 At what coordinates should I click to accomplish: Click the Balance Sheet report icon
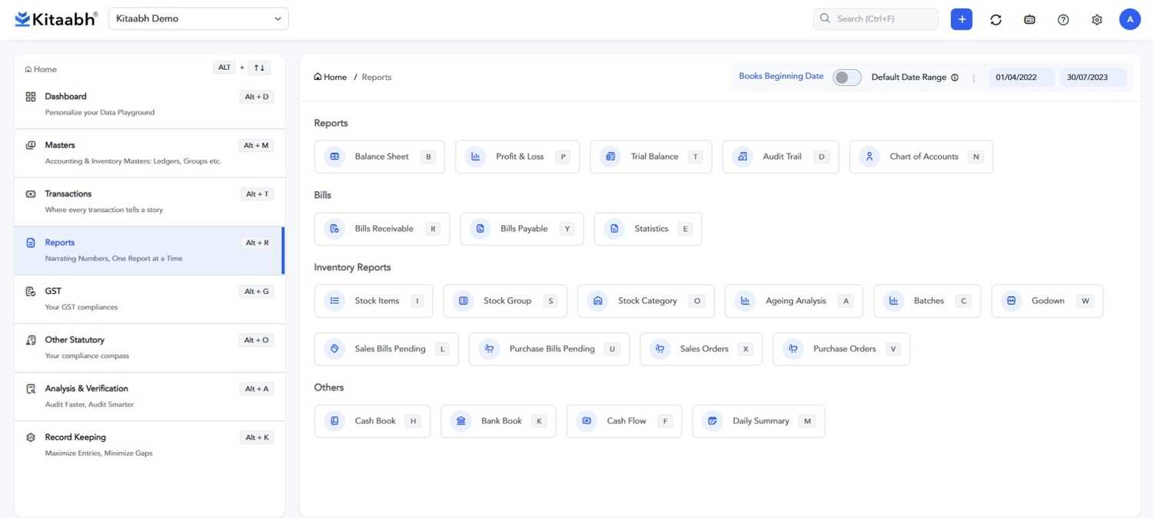tap(334, 157)
